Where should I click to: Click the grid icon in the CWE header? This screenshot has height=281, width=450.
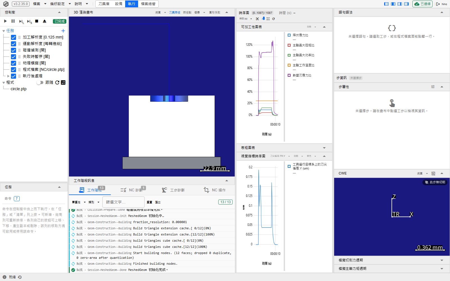tap(433, 173)
